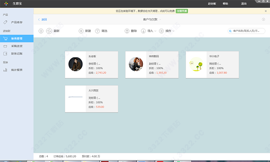This screenshot has height=162, width=270.
Task: Click receivable amount 1,007.80
Action: tap(222, 73)
